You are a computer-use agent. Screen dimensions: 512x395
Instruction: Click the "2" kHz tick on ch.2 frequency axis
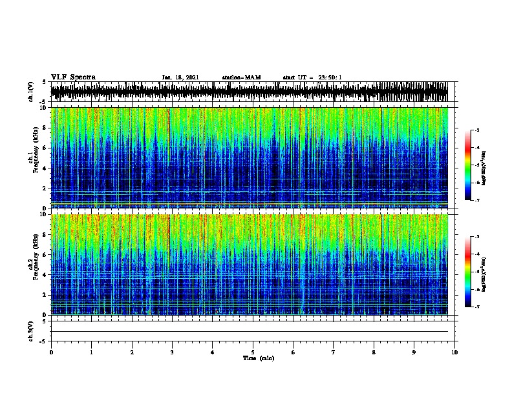coord(45,295)
